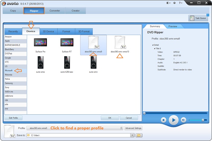Open the Device profiles tab
The image size is (212, 141).
coord(31,31)
